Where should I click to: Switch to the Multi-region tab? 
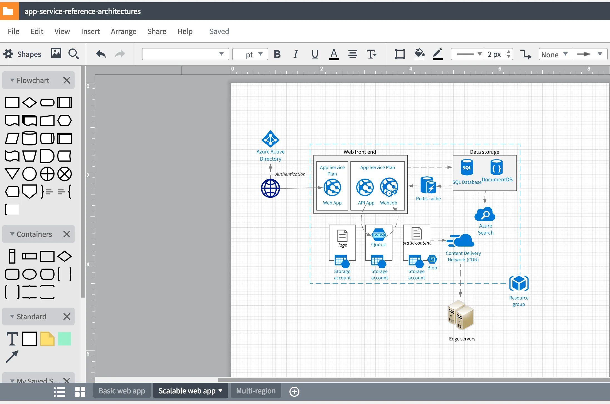[256, 391]
